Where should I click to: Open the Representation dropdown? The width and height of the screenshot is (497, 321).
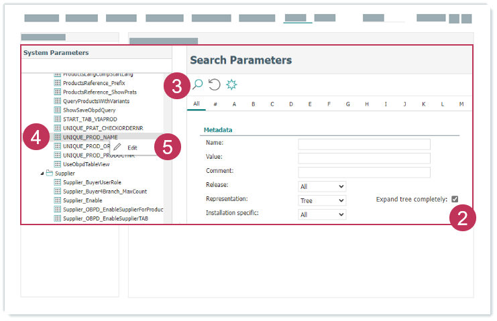322,200
